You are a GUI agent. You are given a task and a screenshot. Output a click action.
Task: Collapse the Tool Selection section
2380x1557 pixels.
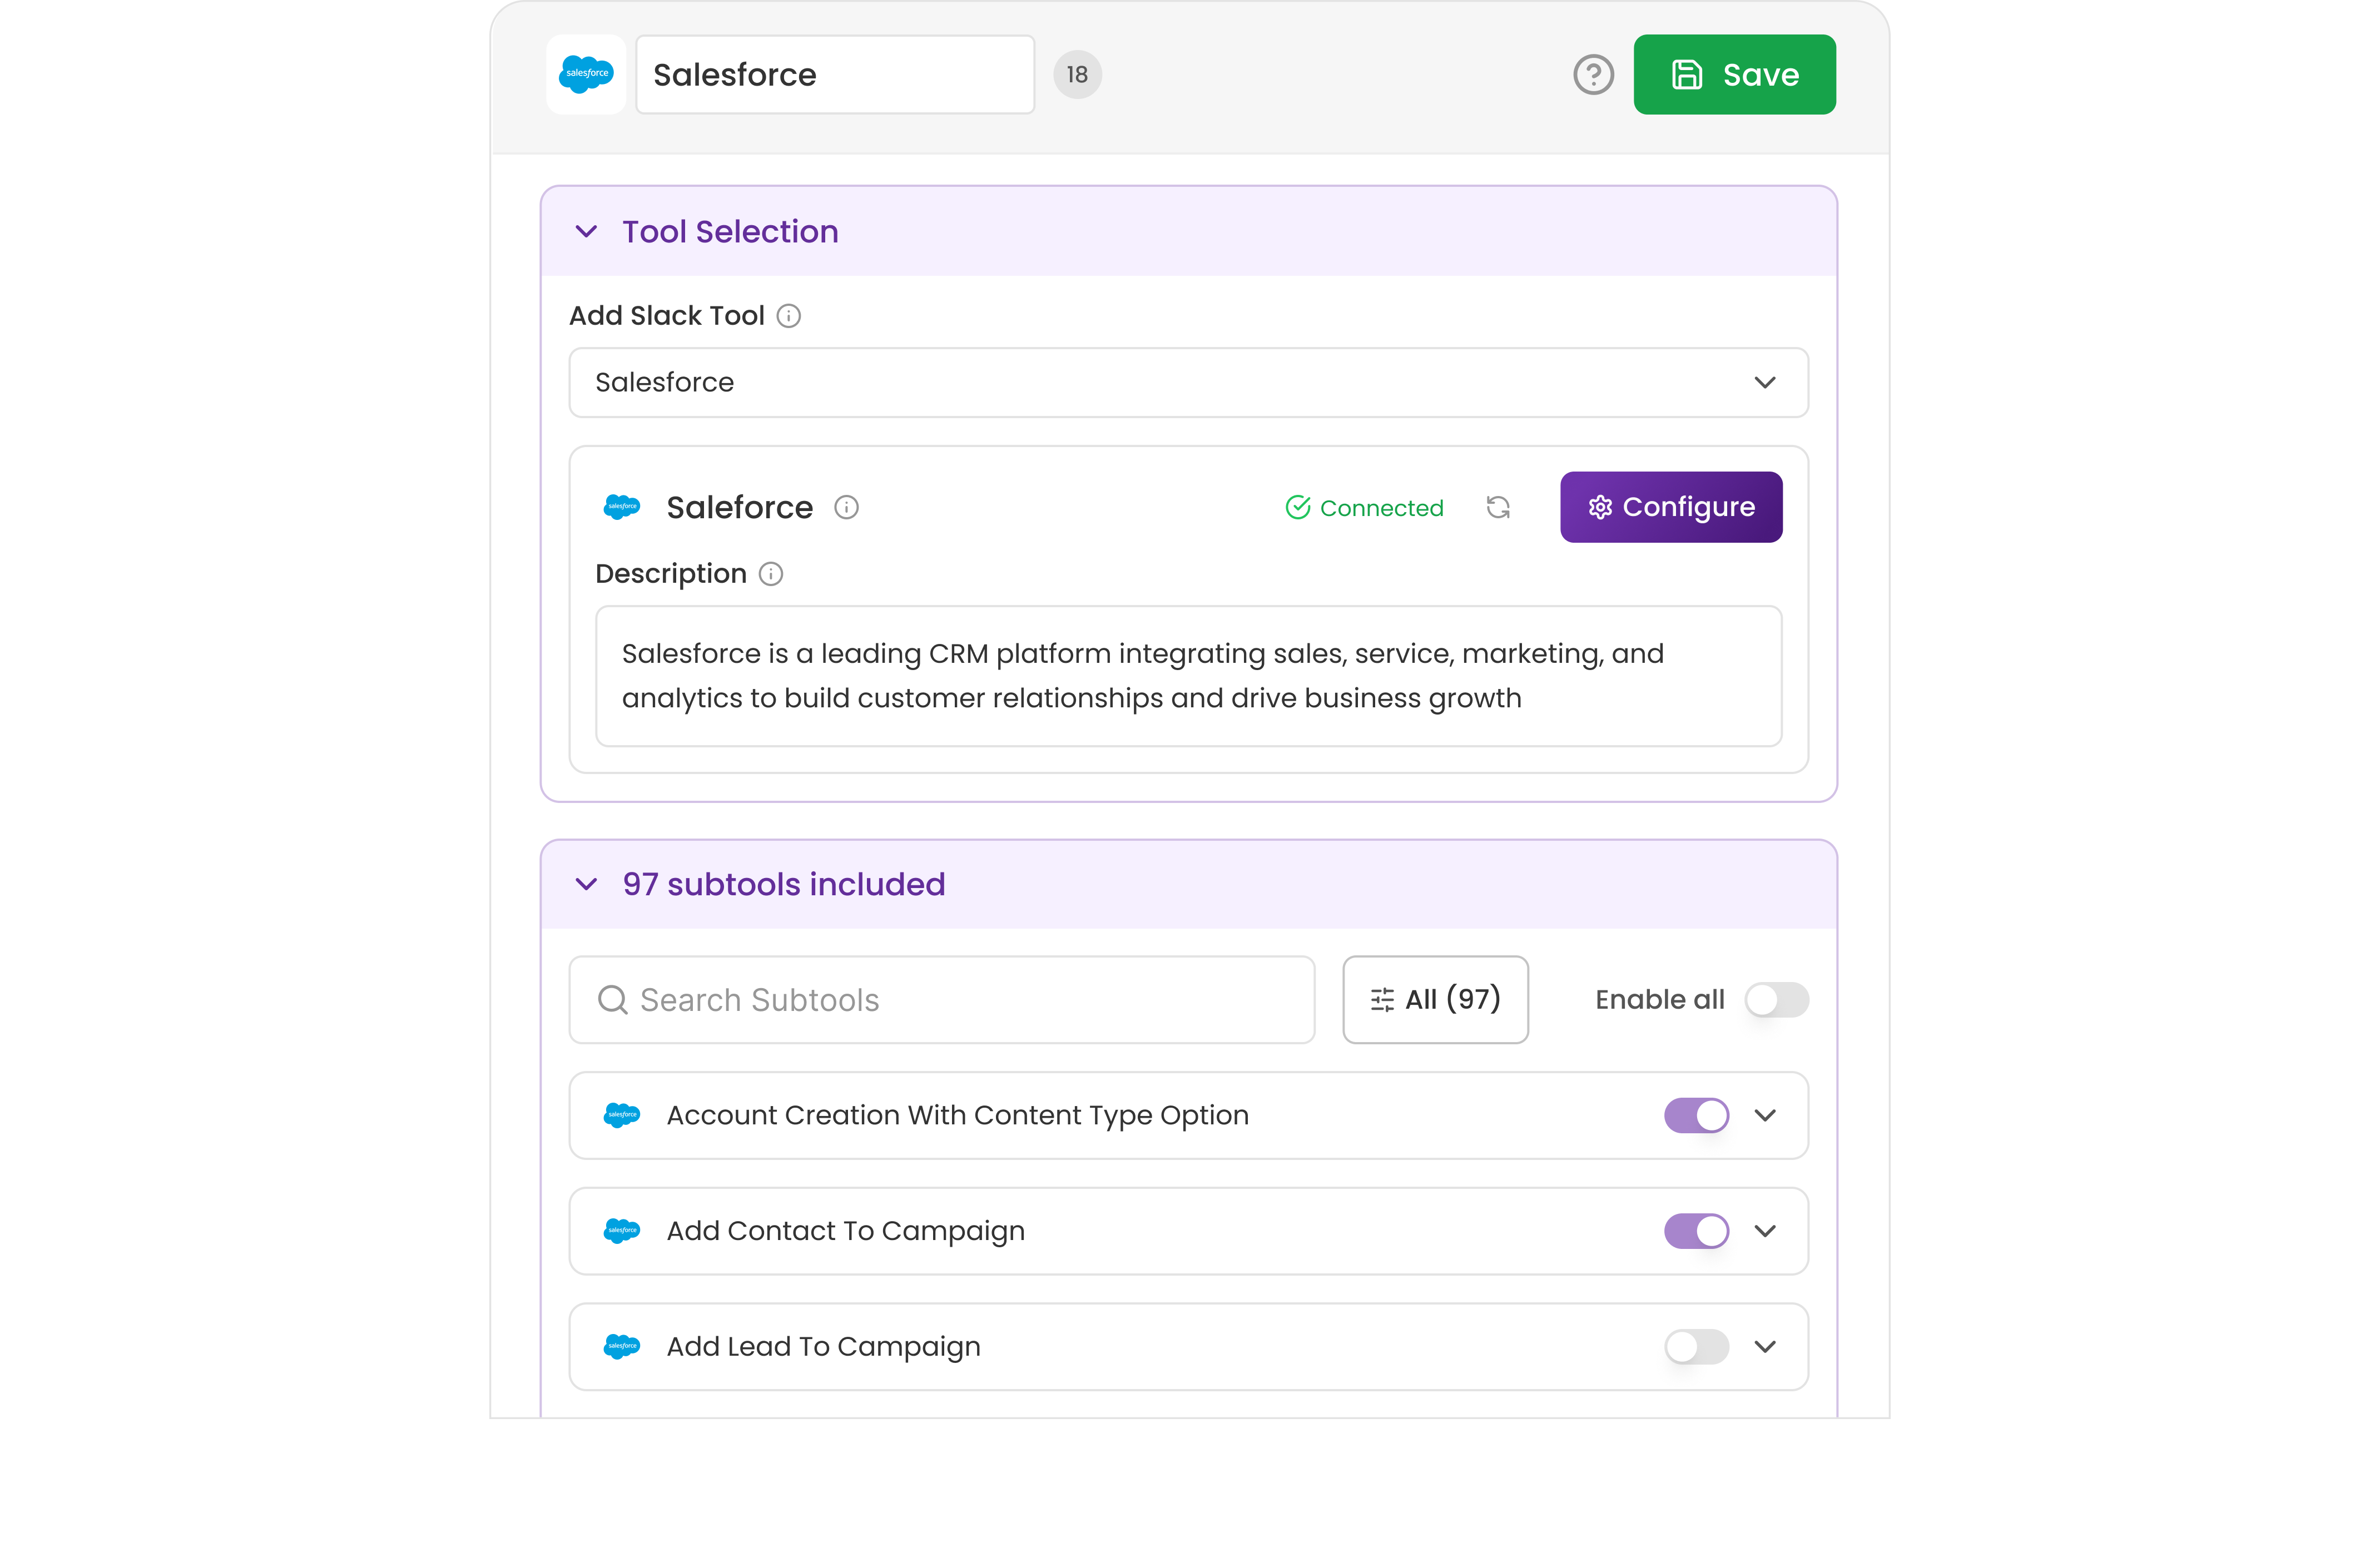[587, 232]
